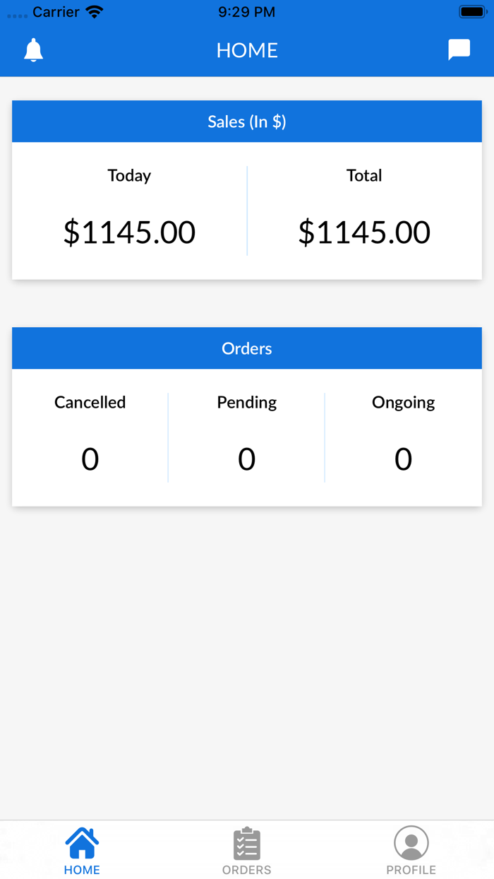Switch to the PROFILE tab
This screenshot has height=879, width=494.
411,870
